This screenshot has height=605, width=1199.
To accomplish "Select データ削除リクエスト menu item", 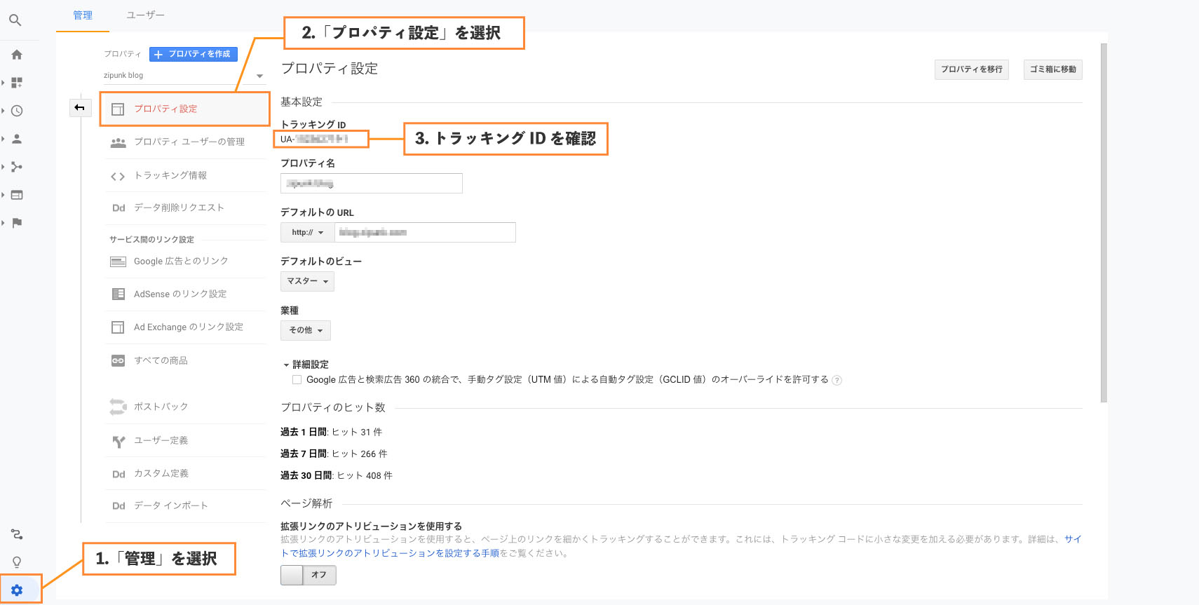I will (x=185, y=208).
